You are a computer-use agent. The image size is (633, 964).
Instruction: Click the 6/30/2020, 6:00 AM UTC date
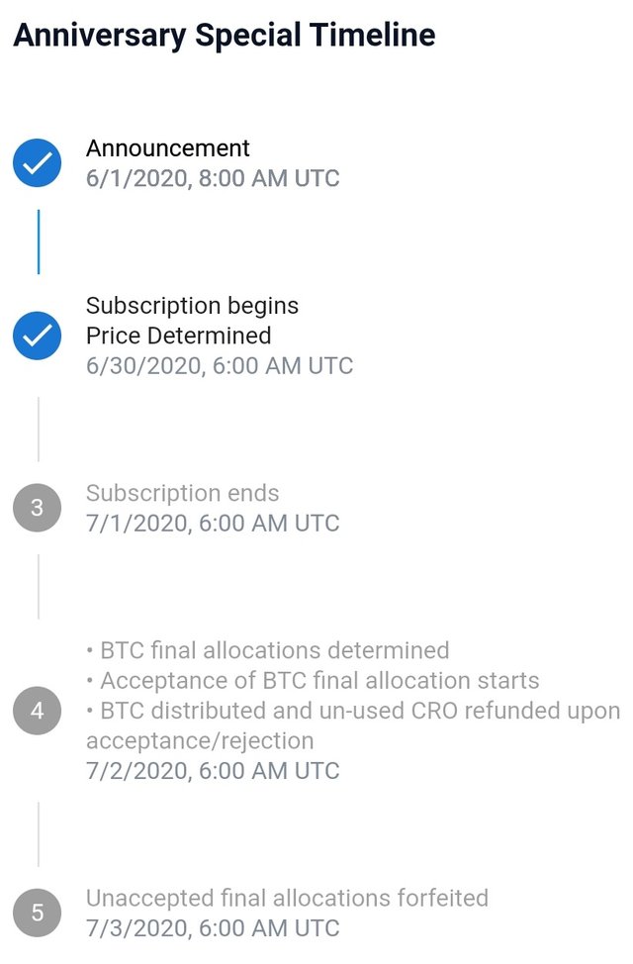click(220, 366)
